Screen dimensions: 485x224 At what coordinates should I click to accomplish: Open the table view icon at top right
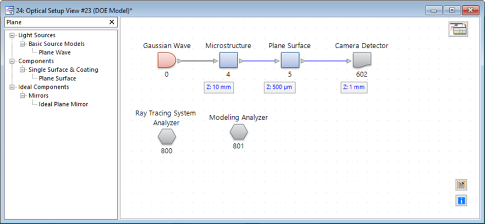(458, 29)
